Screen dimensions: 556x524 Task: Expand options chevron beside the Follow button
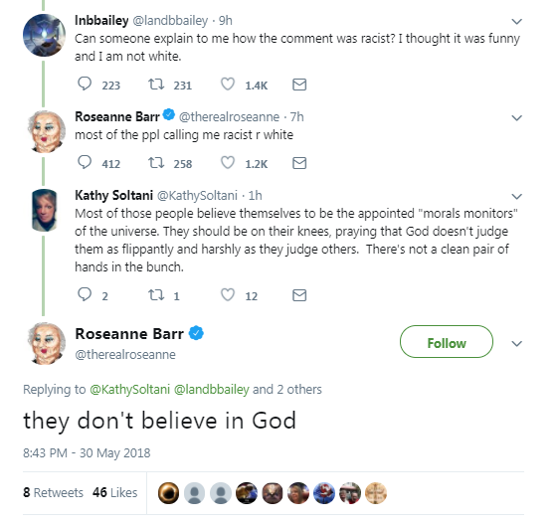(516, 344)
